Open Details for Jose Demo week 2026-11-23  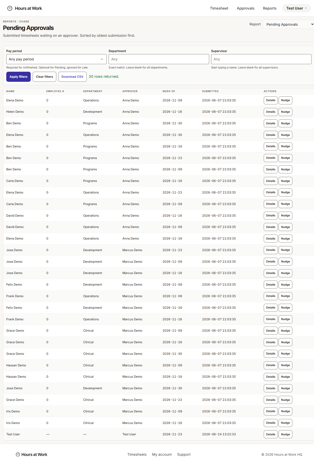(271, 250)
